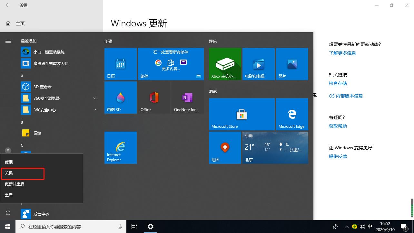Viewport: 414px width, 233px height.
Task: Open Xbox 主机小帮手 tile
Action: 225,64
